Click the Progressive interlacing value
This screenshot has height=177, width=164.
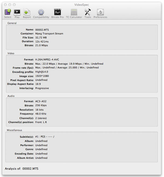(x=42, y=88)
